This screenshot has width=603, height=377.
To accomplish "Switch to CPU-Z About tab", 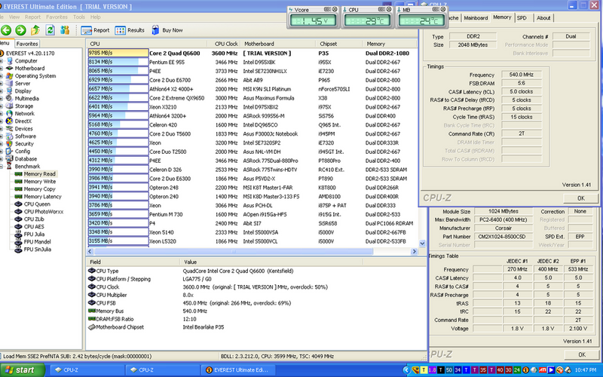I will pos(543,17).
